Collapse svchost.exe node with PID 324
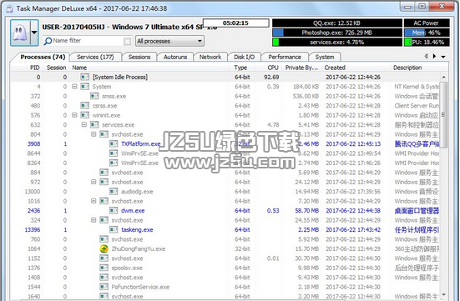 [94, 220]
